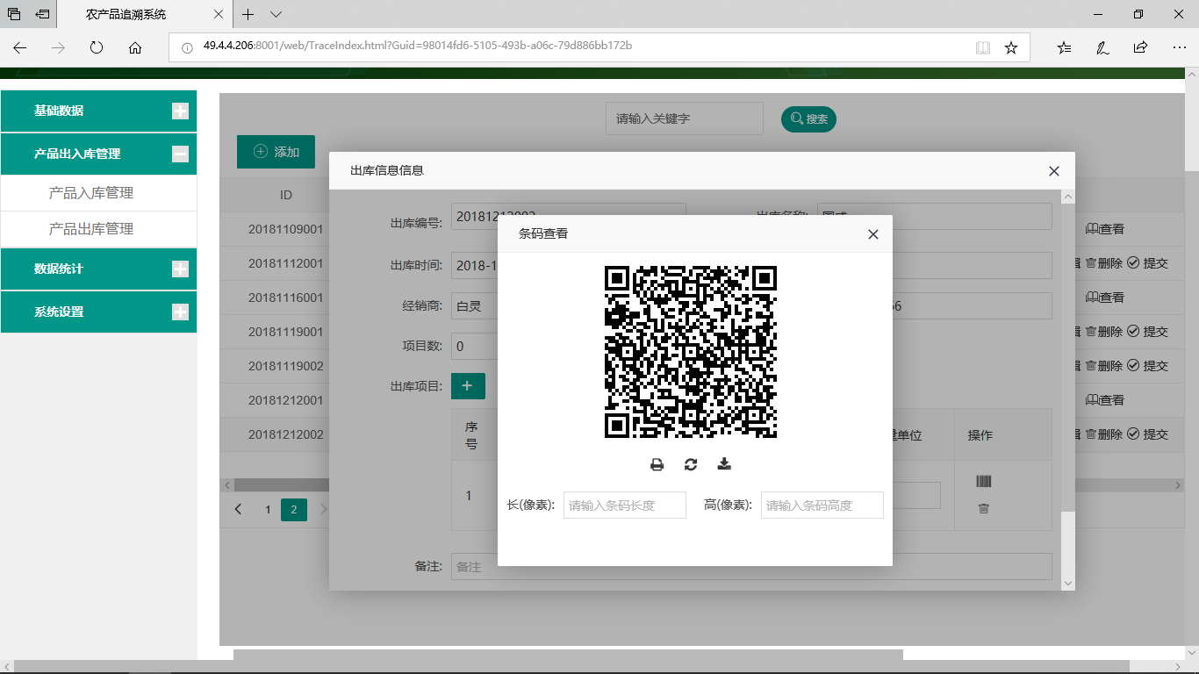Image resolution: width=1199 pixels, height=674 pixels.
Task: Close the 出库信息信息 dialog
Action: 1054,171
